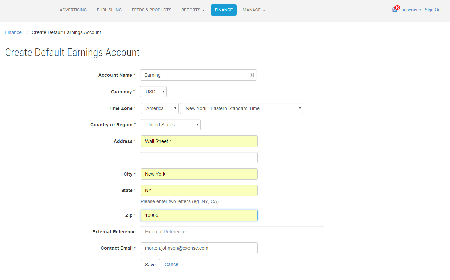The image size is (450, 280).
Task: Select the Finance tab
Action: tap(224, 10)
